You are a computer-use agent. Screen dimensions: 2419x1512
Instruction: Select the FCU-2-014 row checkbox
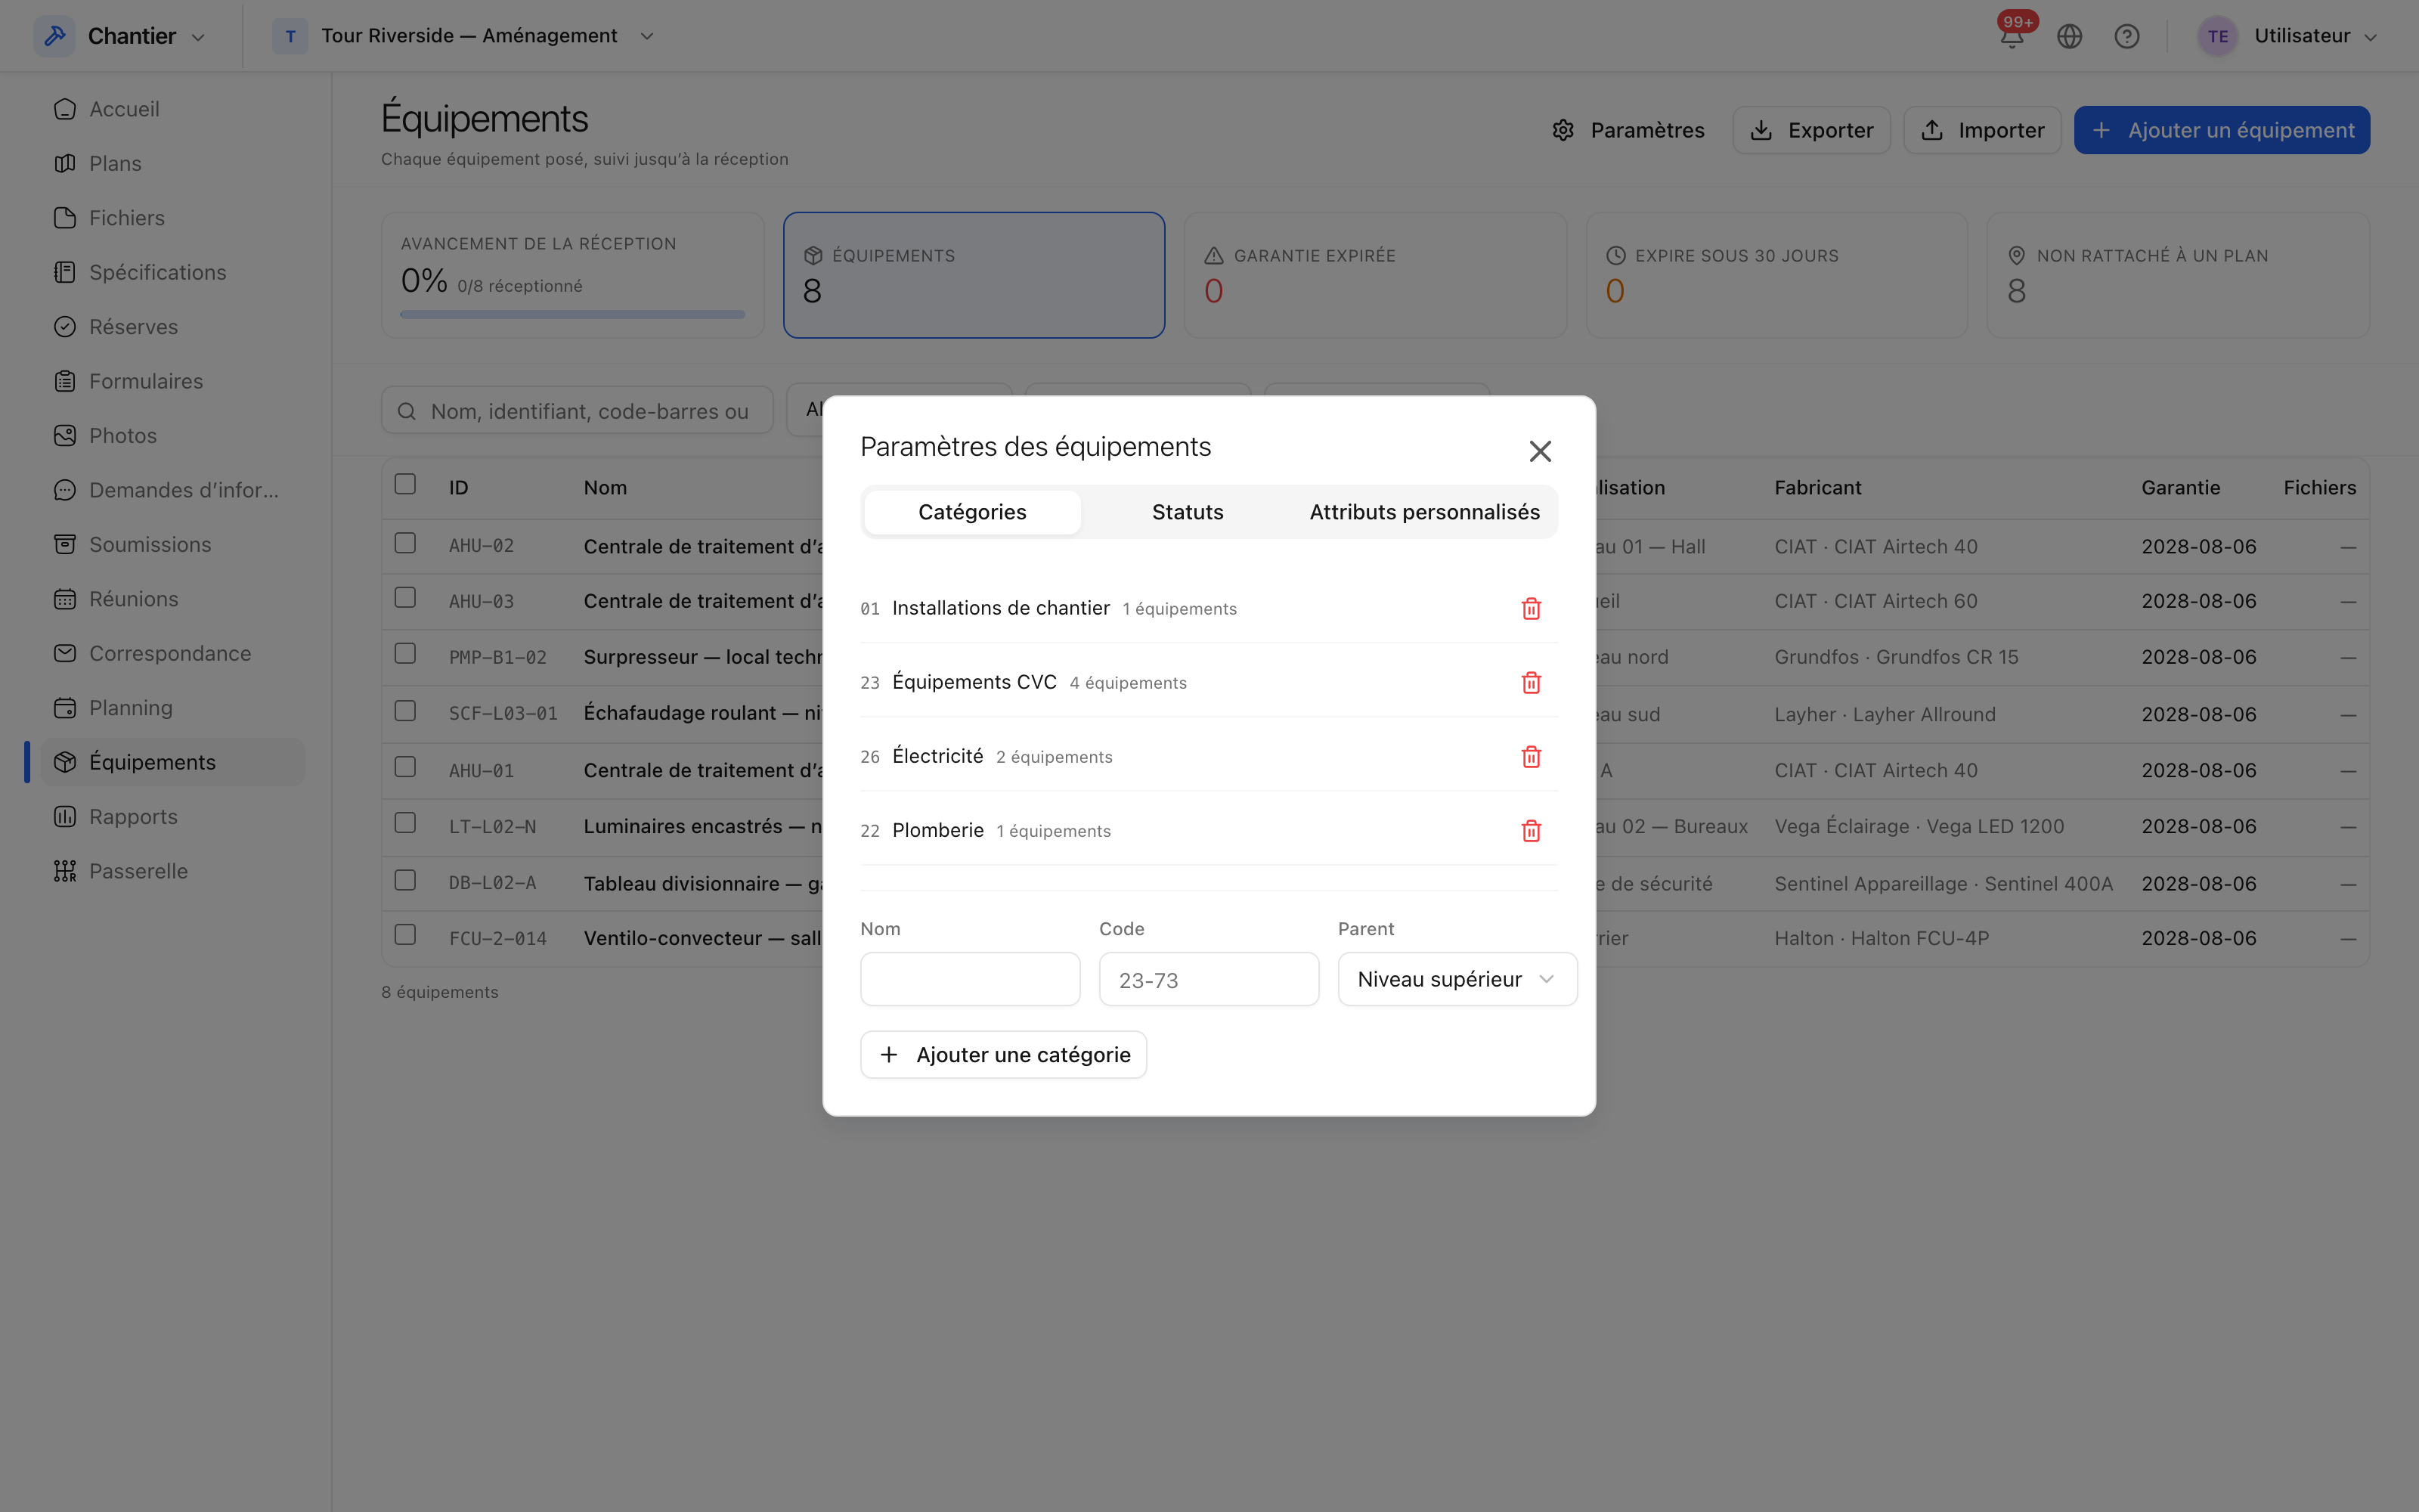click(x=405, y=935)
